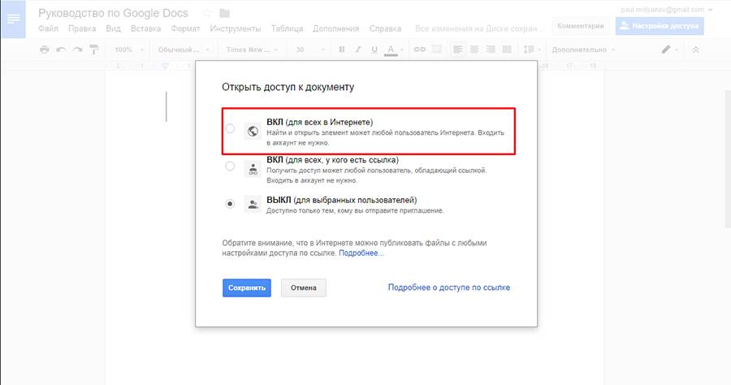Open the Инструменты menu

[x=236, y=28]
